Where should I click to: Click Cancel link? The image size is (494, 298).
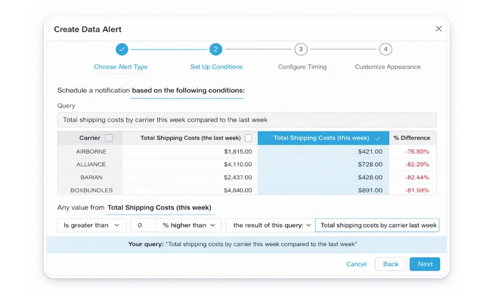pos(357,264)
